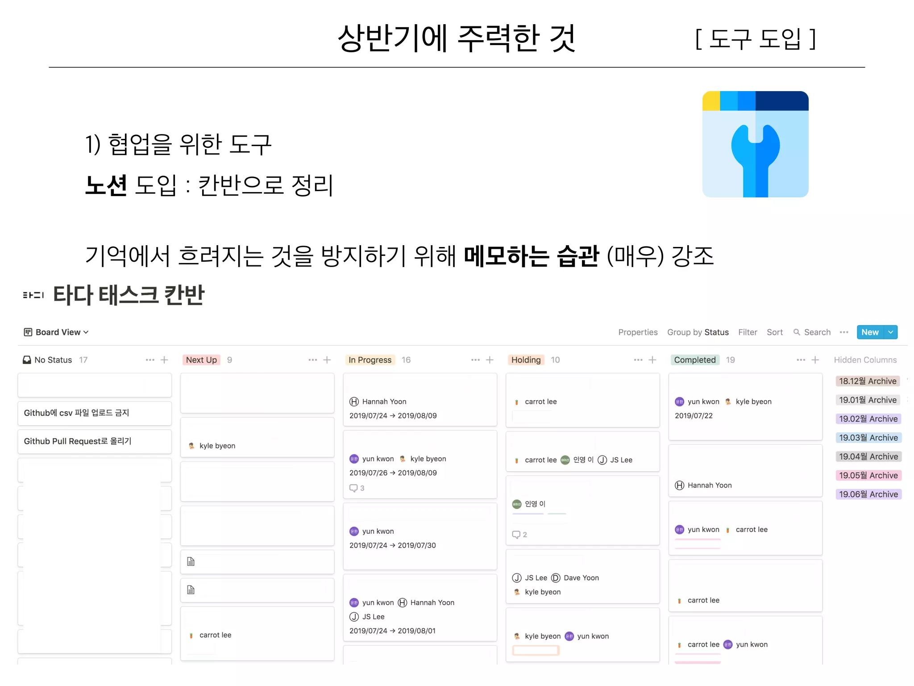Open Holding column options ellipsis
This screenshot has height=686, width=914.
(638, 360)
